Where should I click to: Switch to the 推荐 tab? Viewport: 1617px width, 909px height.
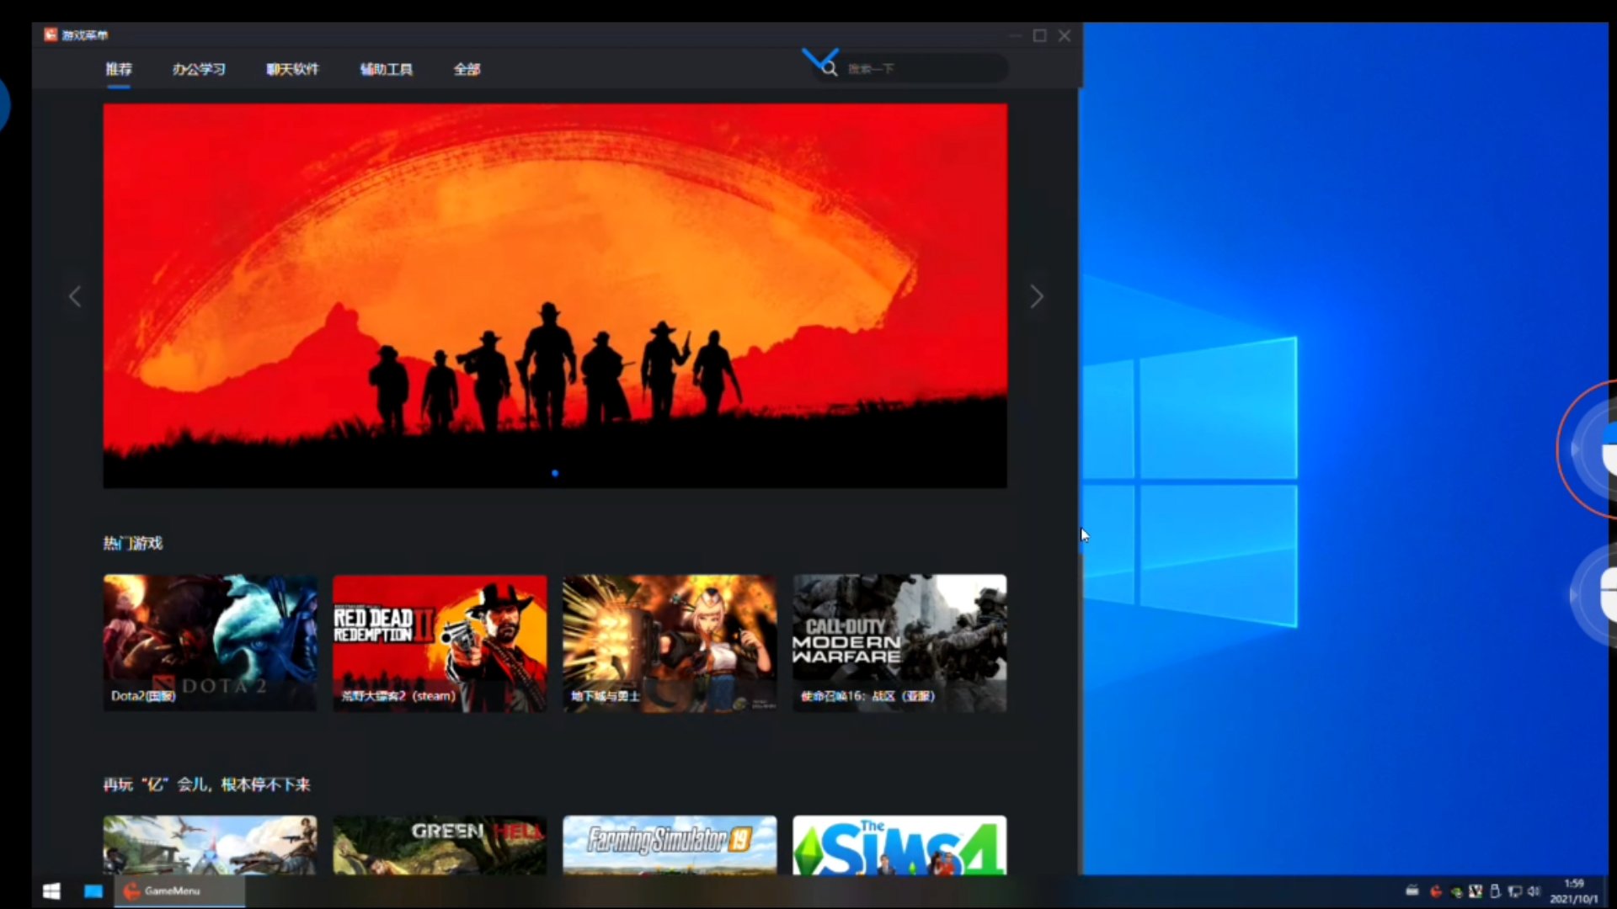pos(119,69)
